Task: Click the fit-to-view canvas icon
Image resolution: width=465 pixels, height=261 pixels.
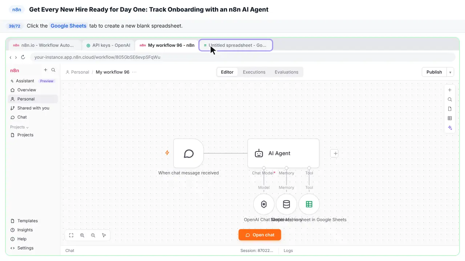Action: coord(71,235)
